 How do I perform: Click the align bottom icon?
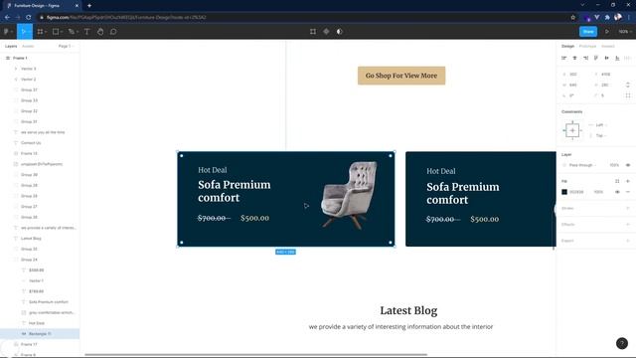[617, 58]
